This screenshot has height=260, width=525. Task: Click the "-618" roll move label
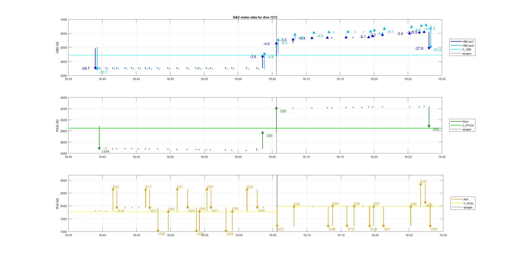point(120,211)
